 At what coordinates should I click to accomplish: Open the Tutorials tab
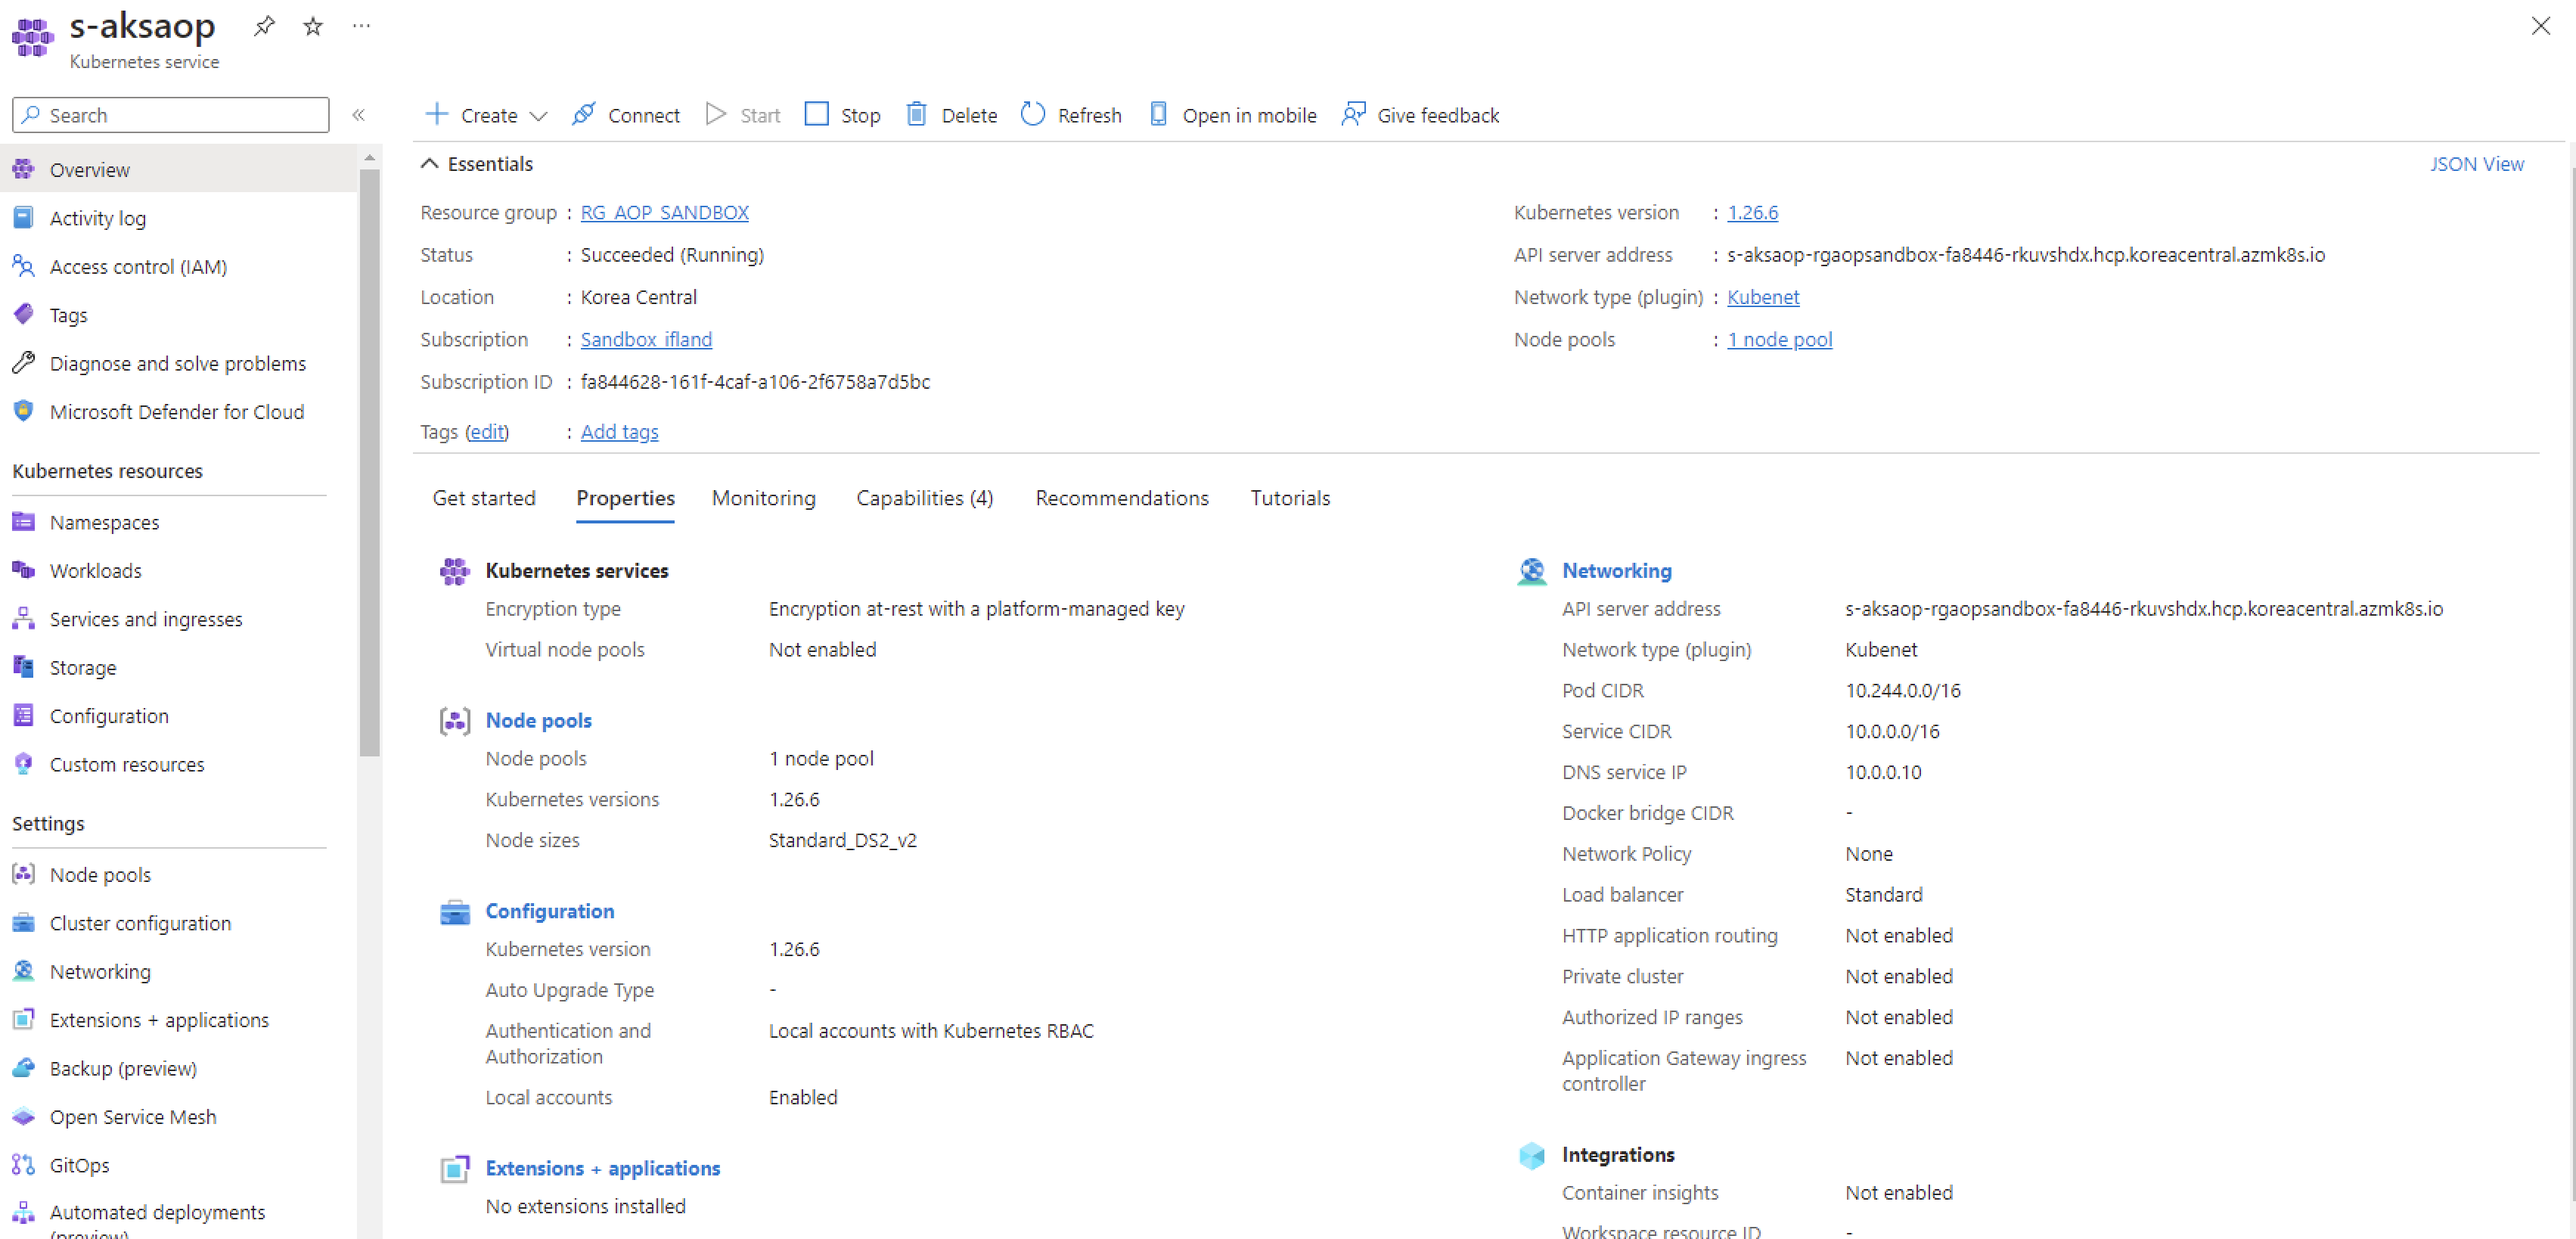point(1290,498)
